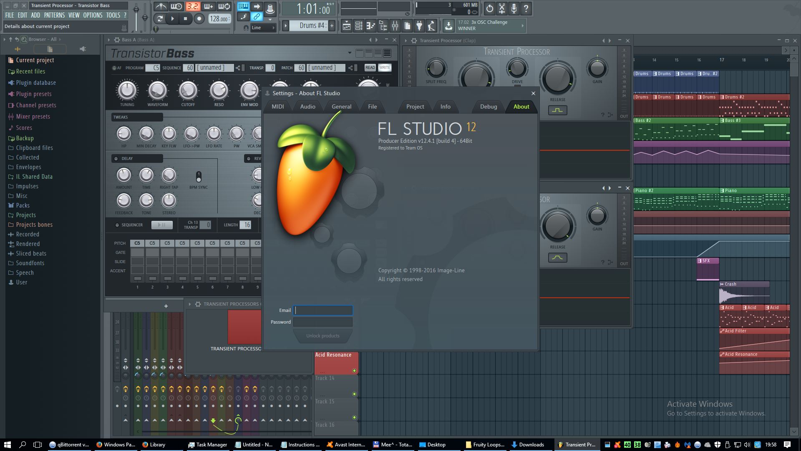
Task: Open the Mixer view button
Action: coord(395,26)
